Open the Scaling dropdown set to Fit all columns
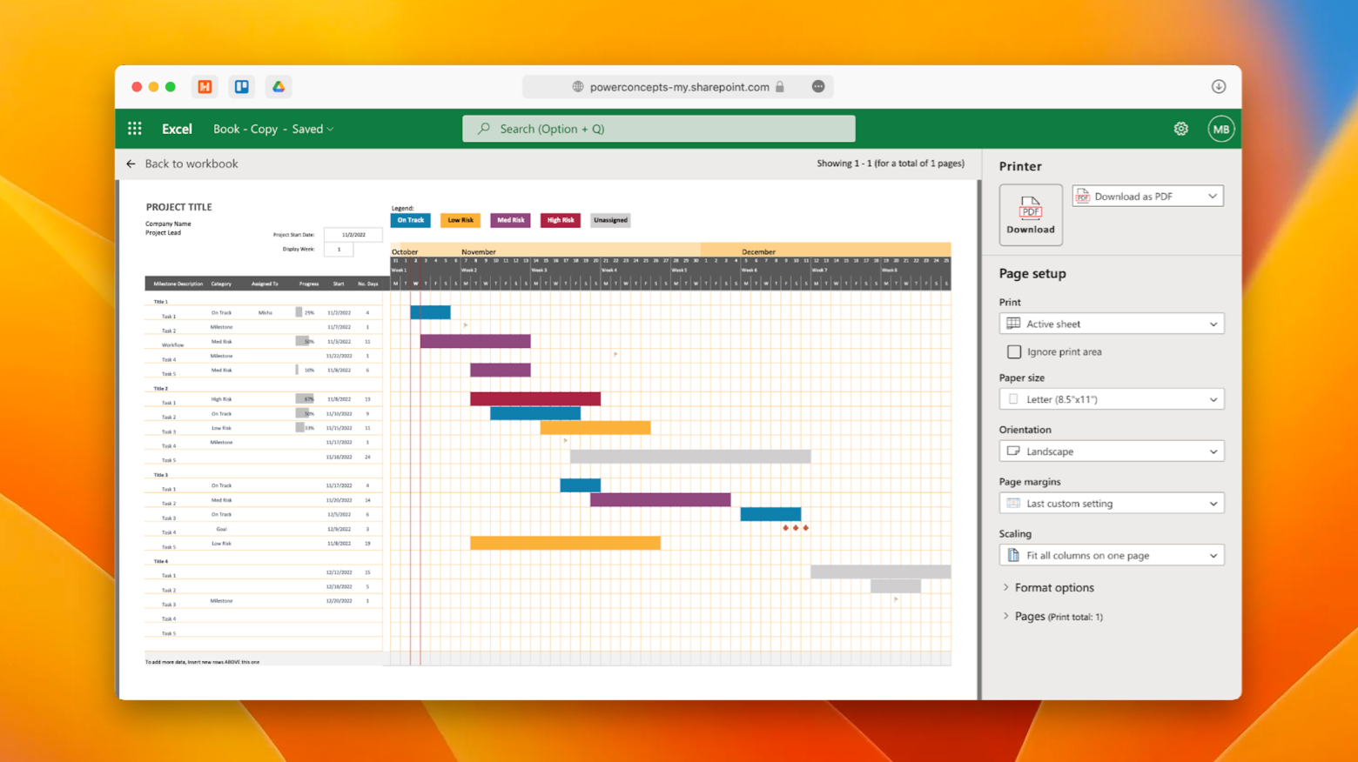1358x762 pixels. pyautogui.click(x=1111, y=554)
